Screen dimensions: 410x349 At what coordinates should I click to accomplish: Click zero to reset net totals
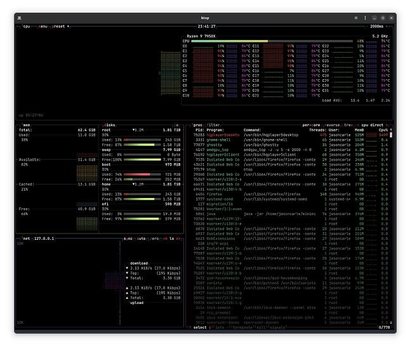(154, 239)
